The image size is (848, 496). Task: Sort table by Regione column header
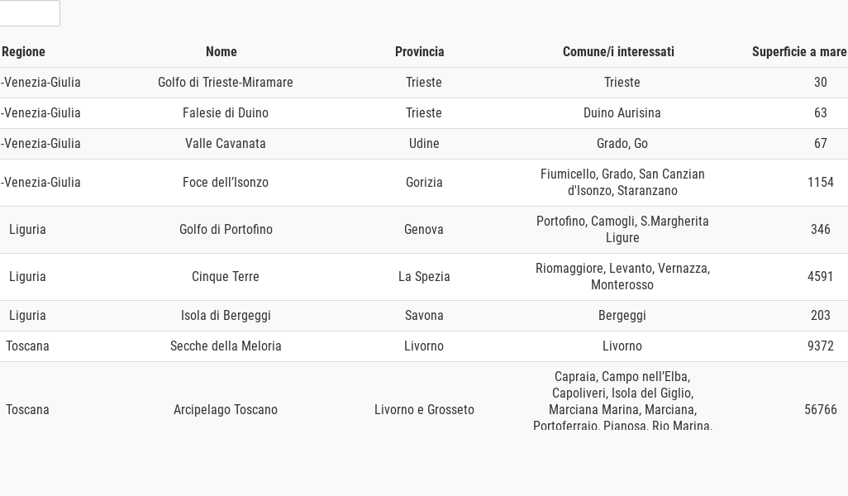click(x=23, y=51)
